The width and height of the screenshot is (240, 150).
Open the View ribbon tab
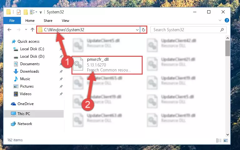(65, 21)
